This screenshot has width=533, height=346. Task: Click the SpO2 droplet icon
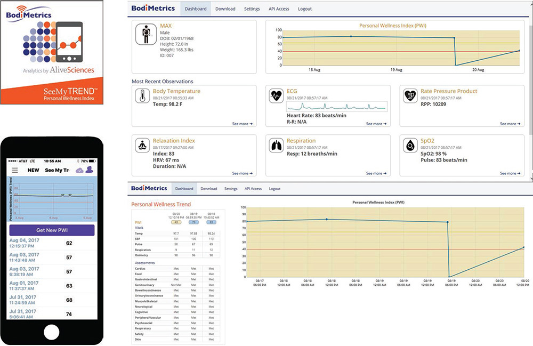tap(410, 145)
